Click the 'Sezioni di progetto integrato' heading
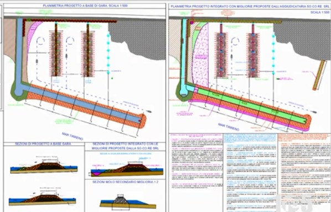Screen dimensions: 331x212 tap(126, 146)
